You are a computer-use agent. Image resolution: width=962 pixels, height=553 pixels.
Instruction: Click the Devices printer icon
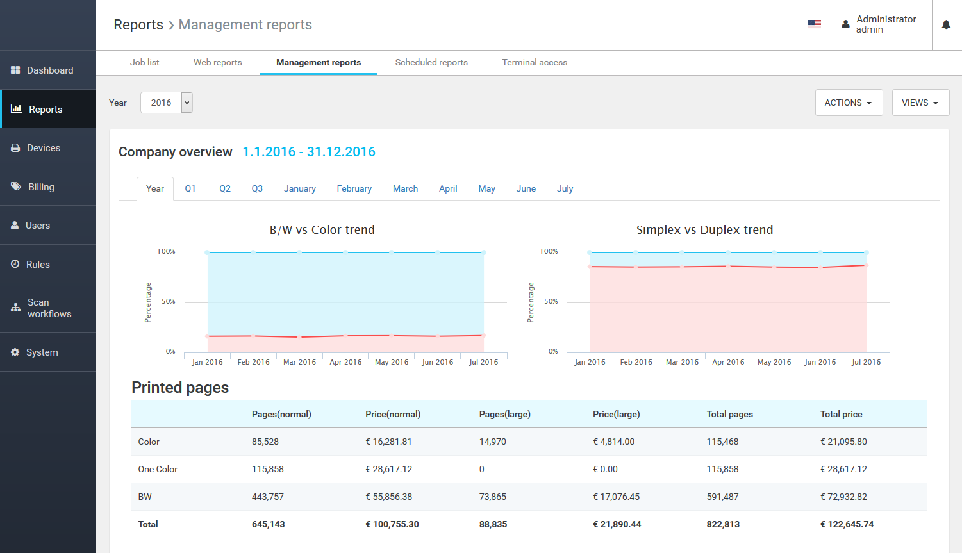[x=15, y=148]
